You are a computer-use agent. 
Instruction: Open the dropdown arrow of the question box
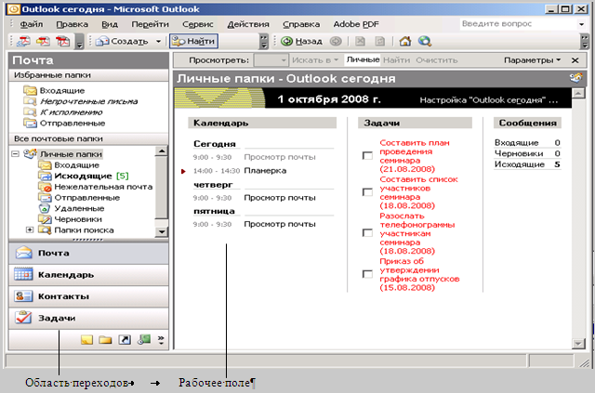581,24
